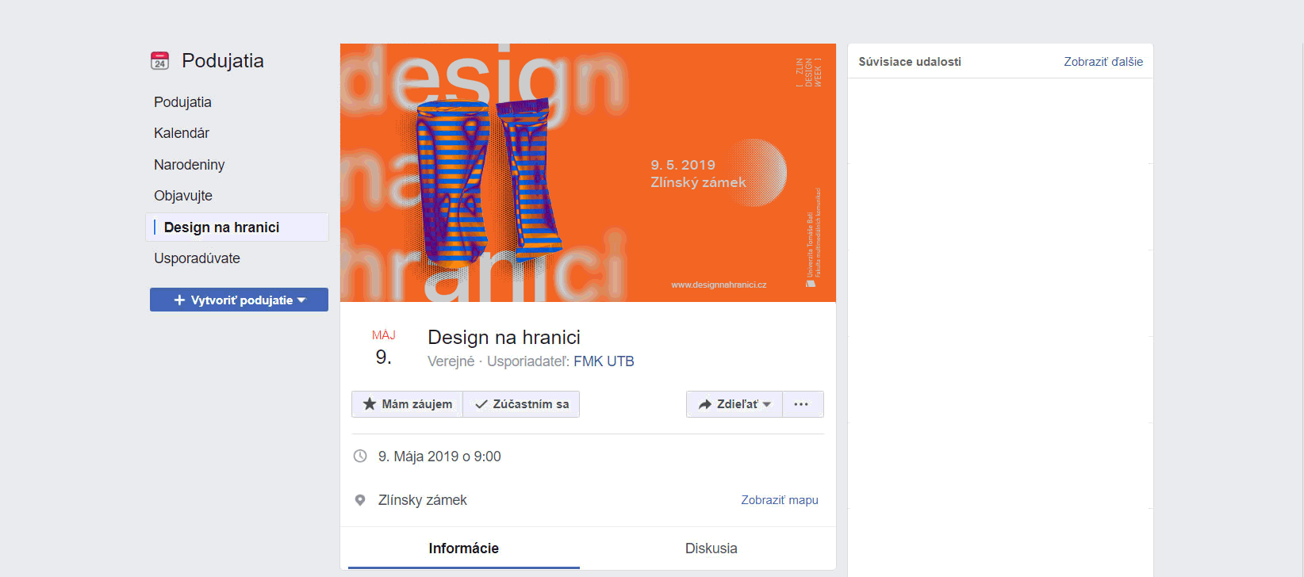Click the star icon on Mám záujem
This screenshot has height=577, width=1304.
[x=370, y=404]
